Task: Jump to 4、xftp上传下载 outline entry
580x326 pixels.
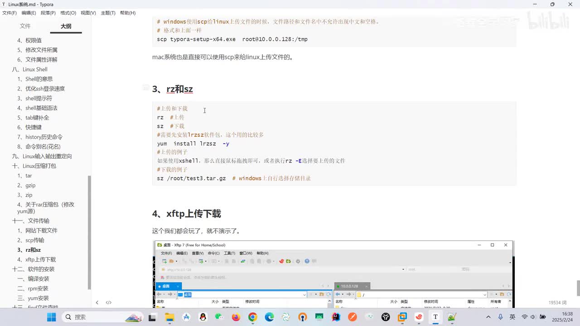Action: 36,259
